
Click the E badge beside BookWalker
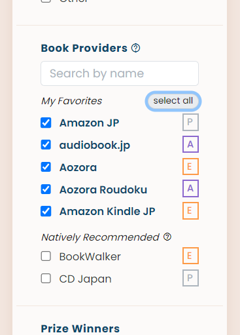pos(190,256)
